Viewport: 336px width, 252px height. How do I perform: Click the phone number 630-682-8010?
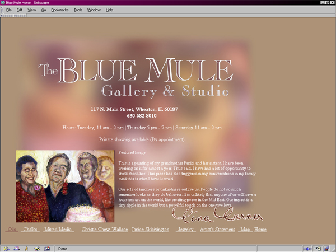tap(142, 116)
